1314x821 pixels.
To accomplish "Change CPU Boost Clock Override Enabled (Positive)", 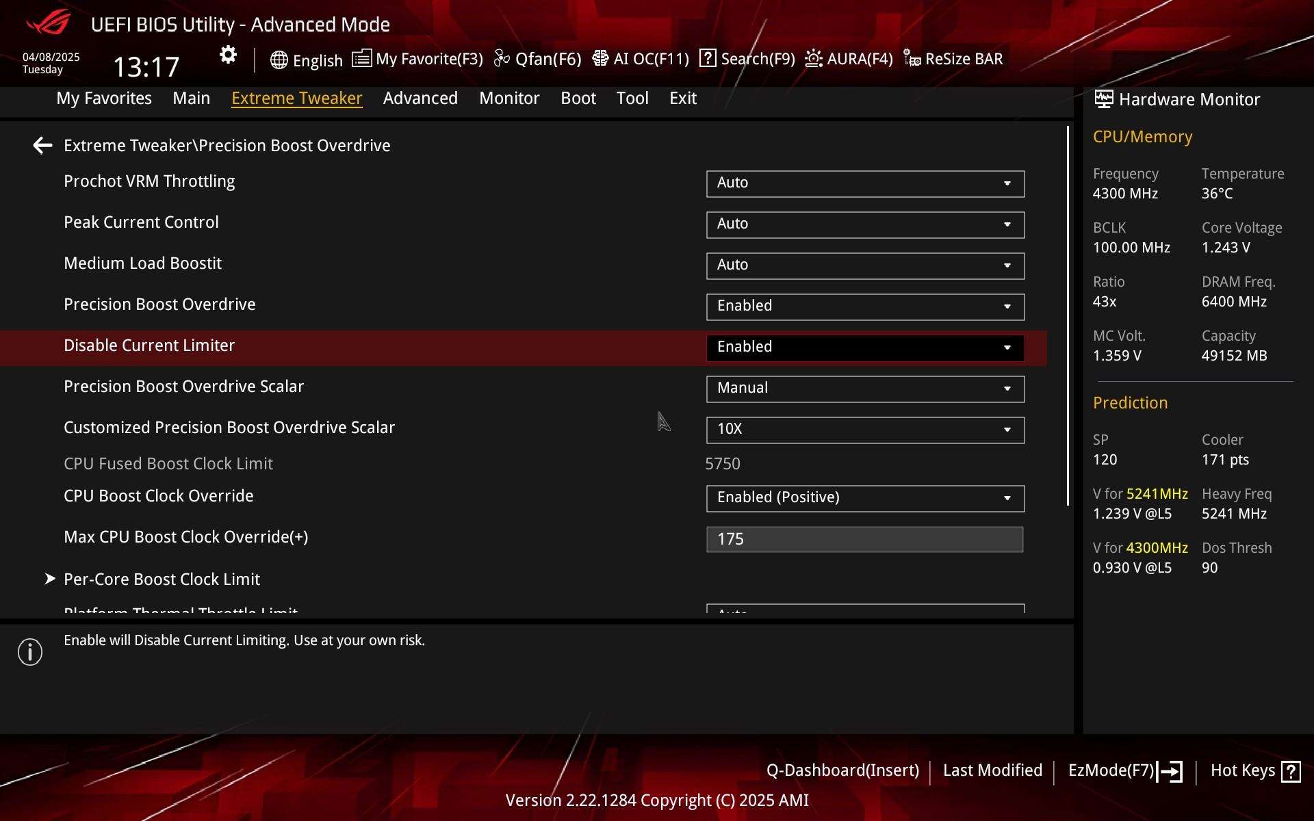I will pyautogui.click(x=864, y=498).
